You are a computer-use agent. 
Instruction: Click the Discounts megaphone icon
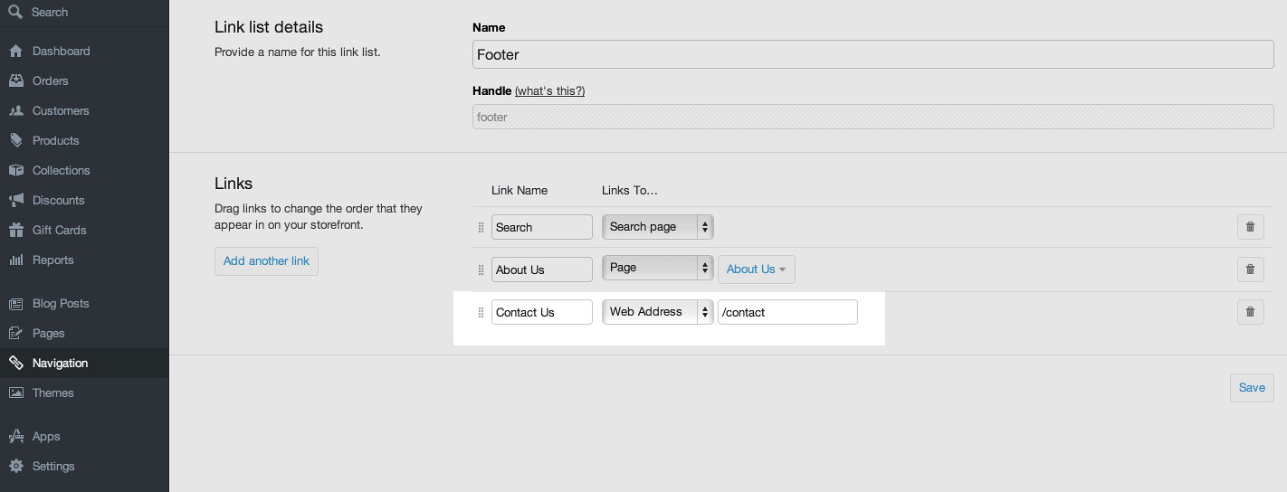15,200
